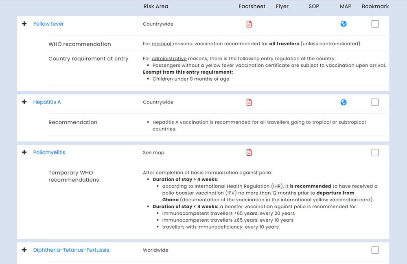
Task: Click the 'Recommendation' label under Hepatitis A
Action: click(73, 122)
